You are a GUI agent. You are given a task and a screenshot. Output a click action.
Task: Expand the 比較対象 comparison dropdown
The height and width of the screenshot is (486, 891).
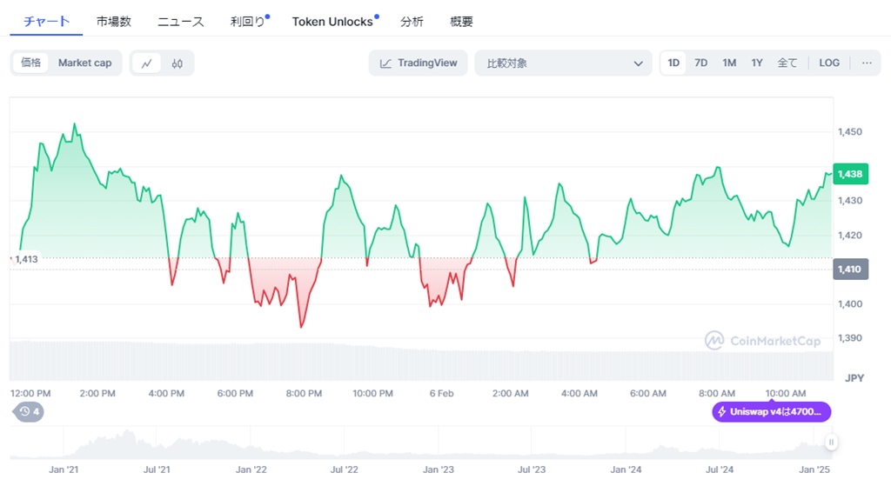(563, 63)
